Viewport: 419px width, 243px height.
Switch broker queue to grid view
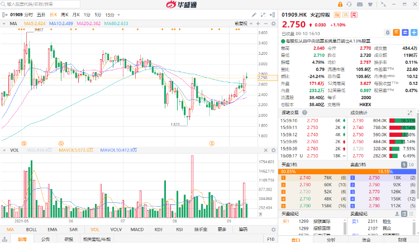[x=412, y=213]
